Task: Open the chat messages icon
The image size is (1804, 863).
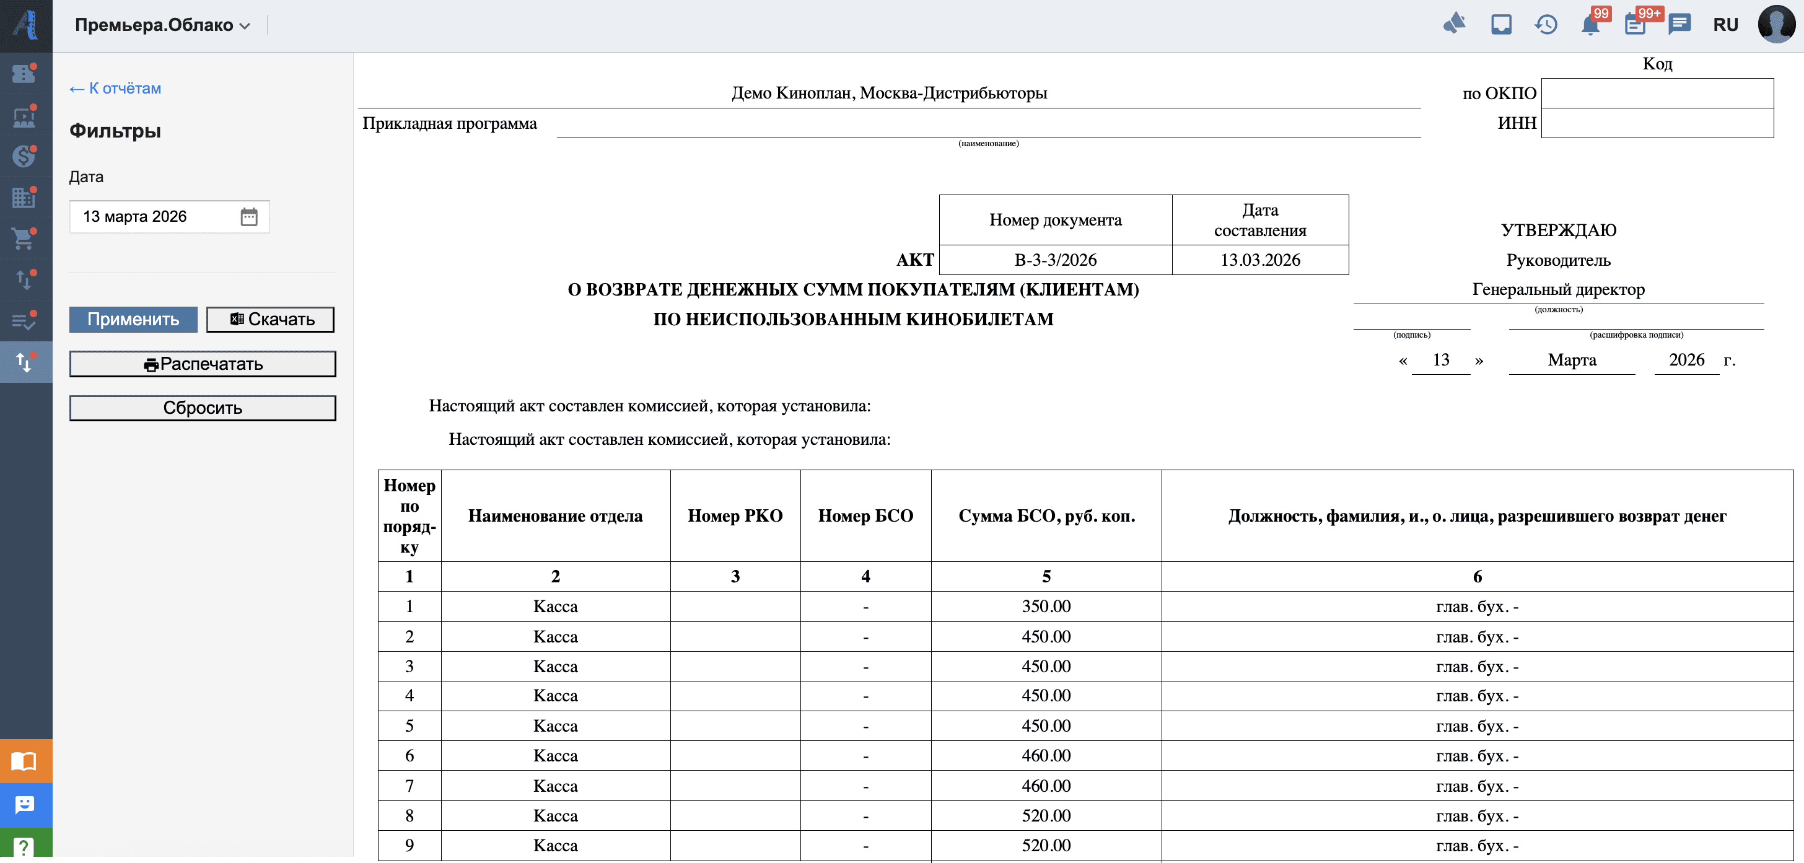Action: pos(1679,25)
